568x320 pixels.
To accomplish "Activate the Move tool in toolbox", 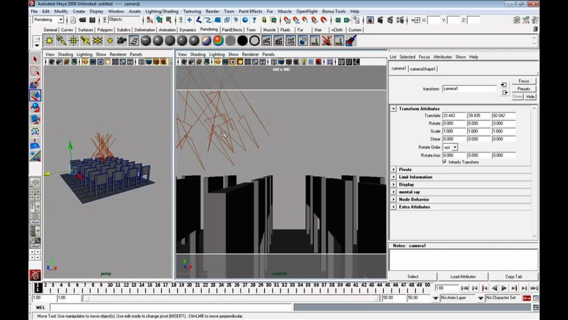I will (x=35, y=96).
